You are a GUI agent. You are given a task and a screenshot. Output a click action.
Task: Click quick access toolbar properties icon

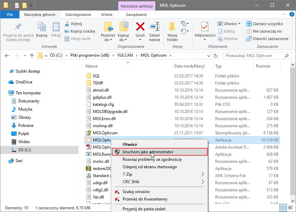[17, 5]
